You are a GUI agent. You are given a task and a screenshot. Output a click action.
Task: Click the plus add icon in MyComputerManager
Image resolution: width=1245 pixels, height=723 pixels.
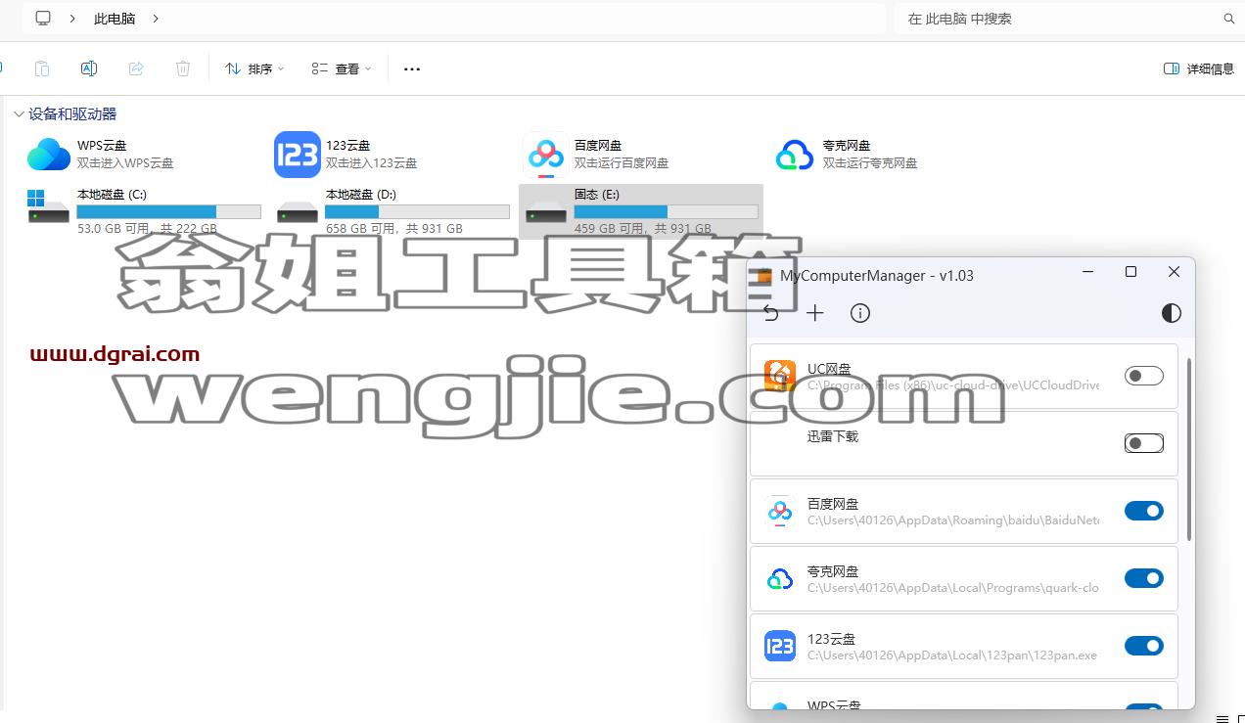815,313
